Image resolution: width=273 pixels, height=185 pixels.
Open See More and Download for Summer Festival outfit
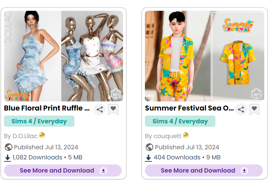tap(204, 171)
